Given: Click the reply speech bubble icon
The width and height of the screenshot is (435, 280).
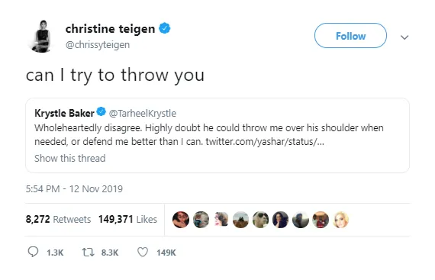Looking at the screenshot, I should point(33,252).
